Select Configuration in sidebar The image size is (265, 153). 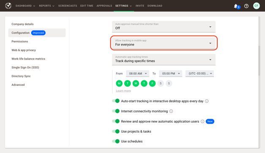[37, 33]
